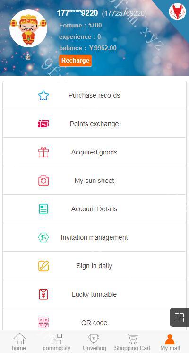Open the Unveiling trophy tab

tap(94, 342)
